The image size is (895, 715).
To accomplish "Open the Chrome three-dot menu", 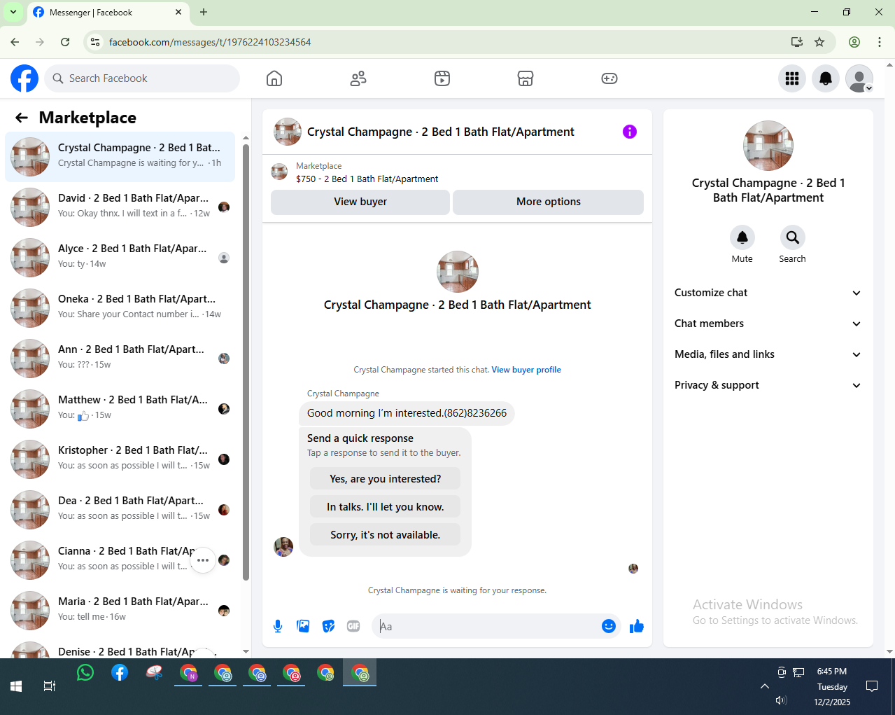I will [x=880, y=42].
